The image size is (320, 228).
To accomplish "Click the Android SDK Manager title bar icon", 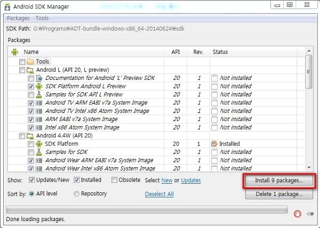I will pyautogui.click(x=7, y=6).
